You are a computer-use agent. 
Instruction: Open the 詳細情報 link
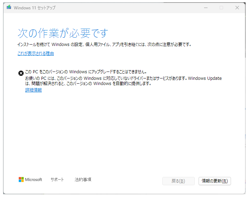point(33,90)
